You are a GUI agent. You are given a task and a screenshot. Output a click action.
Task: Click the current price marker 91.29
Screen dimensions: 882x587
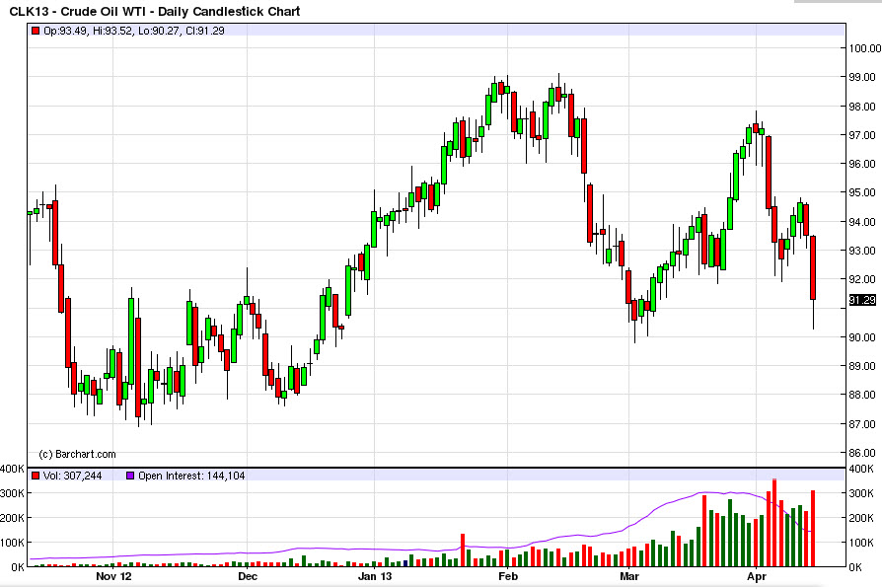(862, 300)
